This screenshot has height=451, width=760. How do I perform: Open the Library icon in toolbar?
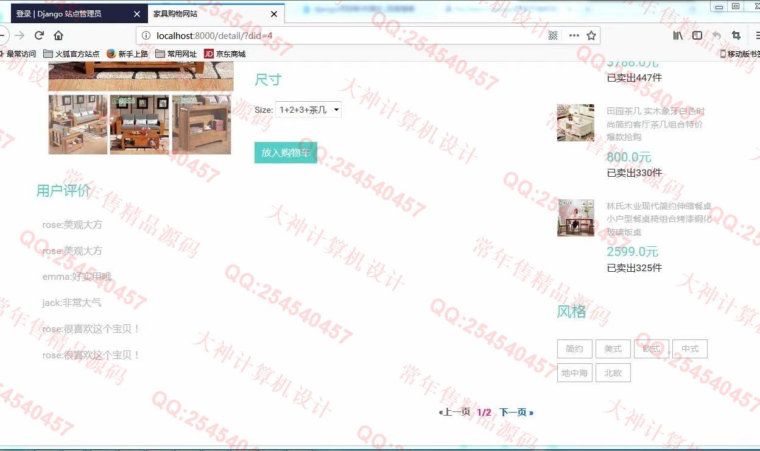click(678, 35)
